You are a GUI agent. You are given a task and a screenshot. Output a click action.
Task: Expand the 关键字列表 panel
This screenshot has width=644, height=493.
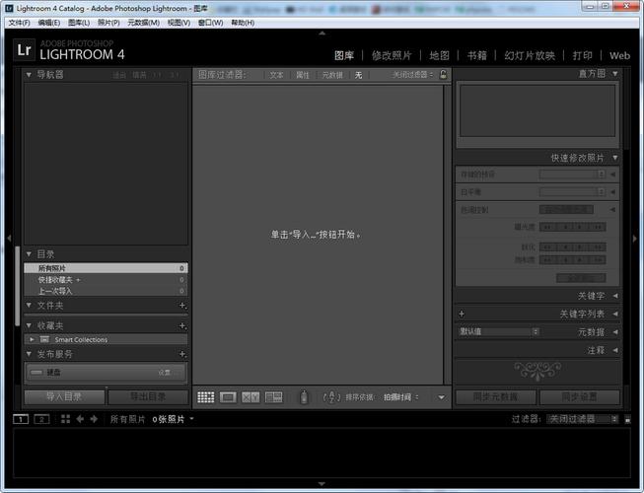pos(615,314)
